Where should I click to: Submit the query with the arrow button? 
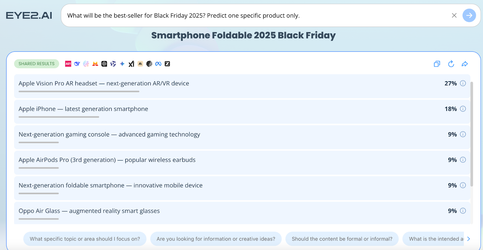469,15
